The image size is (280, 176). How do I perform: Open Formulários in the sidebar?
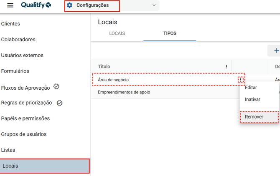pos(15,71)
